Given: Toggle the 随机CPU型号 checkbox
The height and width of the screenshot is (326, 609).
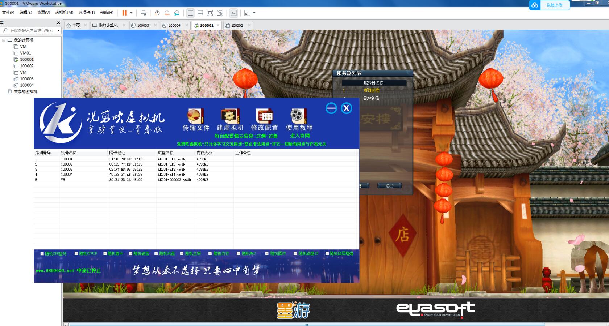Looking at the screenshot, I should [x=42, y=254].
